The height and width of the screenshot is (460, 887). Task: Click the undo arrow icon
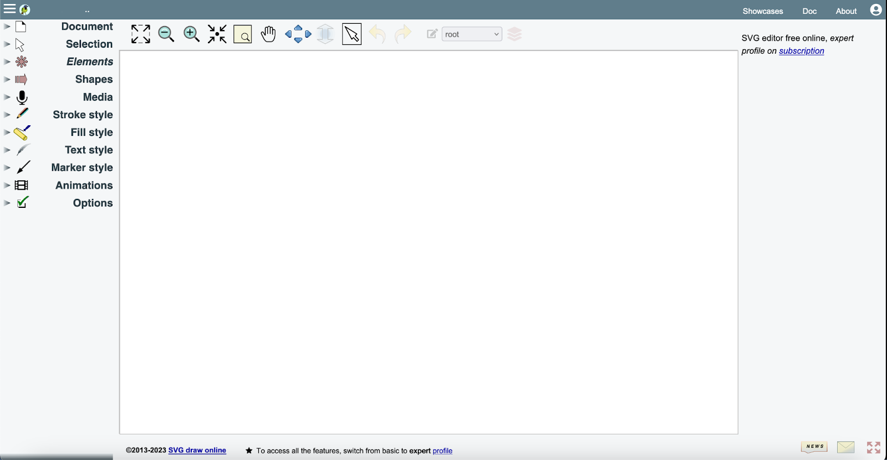point(377,34)
